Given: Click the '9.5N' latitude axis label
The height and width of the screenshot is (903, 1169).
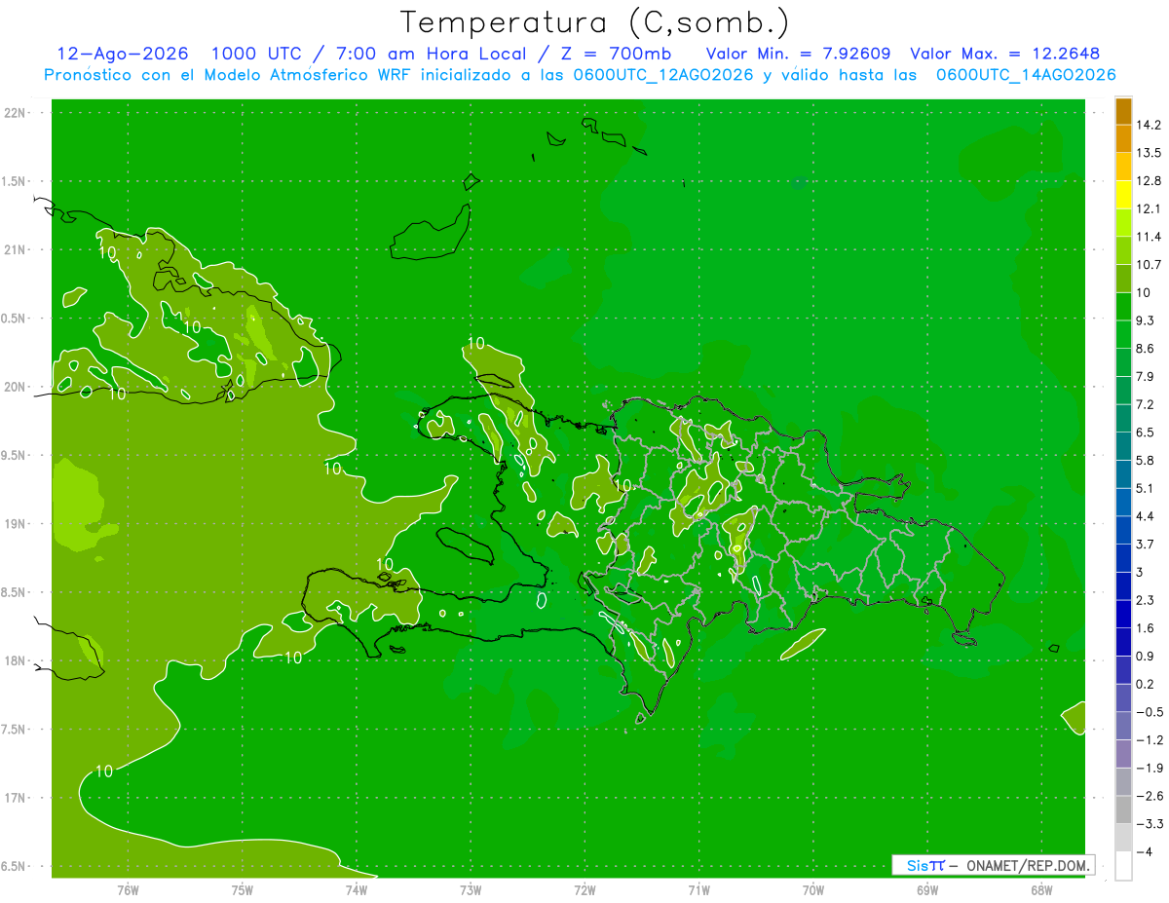Looking at the screenshot, I should click(x=15, y=455).
